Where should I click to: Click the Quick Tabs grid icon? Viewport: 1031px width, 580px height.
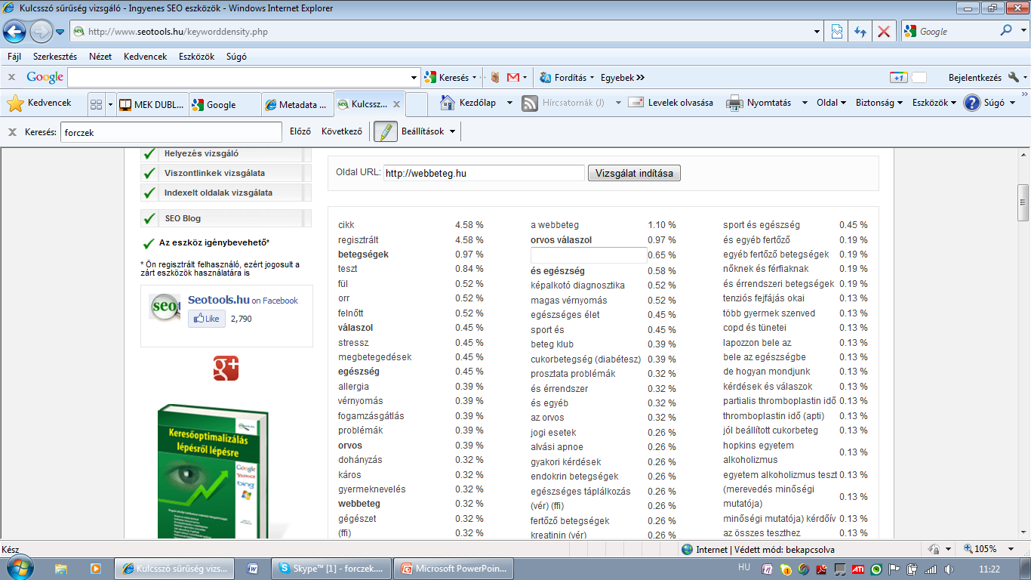pos(96,104)
